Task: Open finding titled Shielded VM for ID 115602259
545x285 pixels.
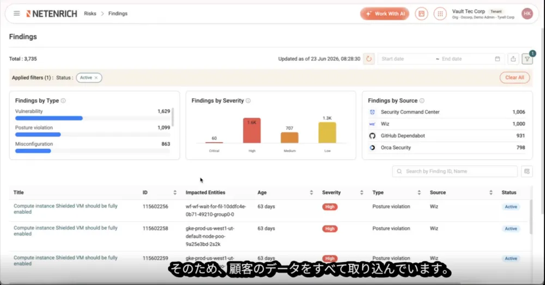Action: (65, 260)
